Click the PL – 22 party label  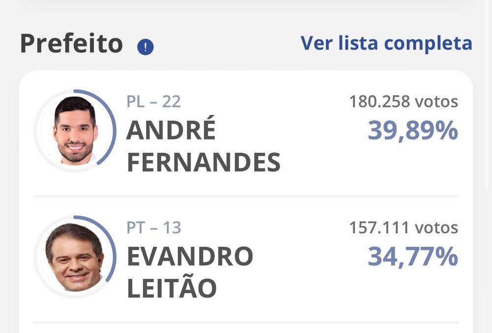pos(154,101)
